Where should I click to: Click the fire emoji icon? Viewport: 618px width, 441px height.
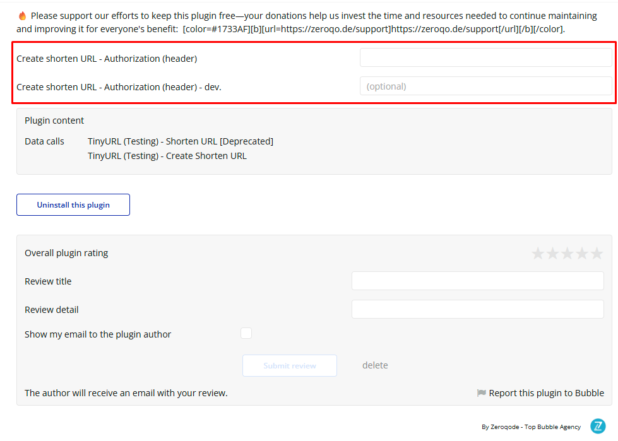[22, 16]
